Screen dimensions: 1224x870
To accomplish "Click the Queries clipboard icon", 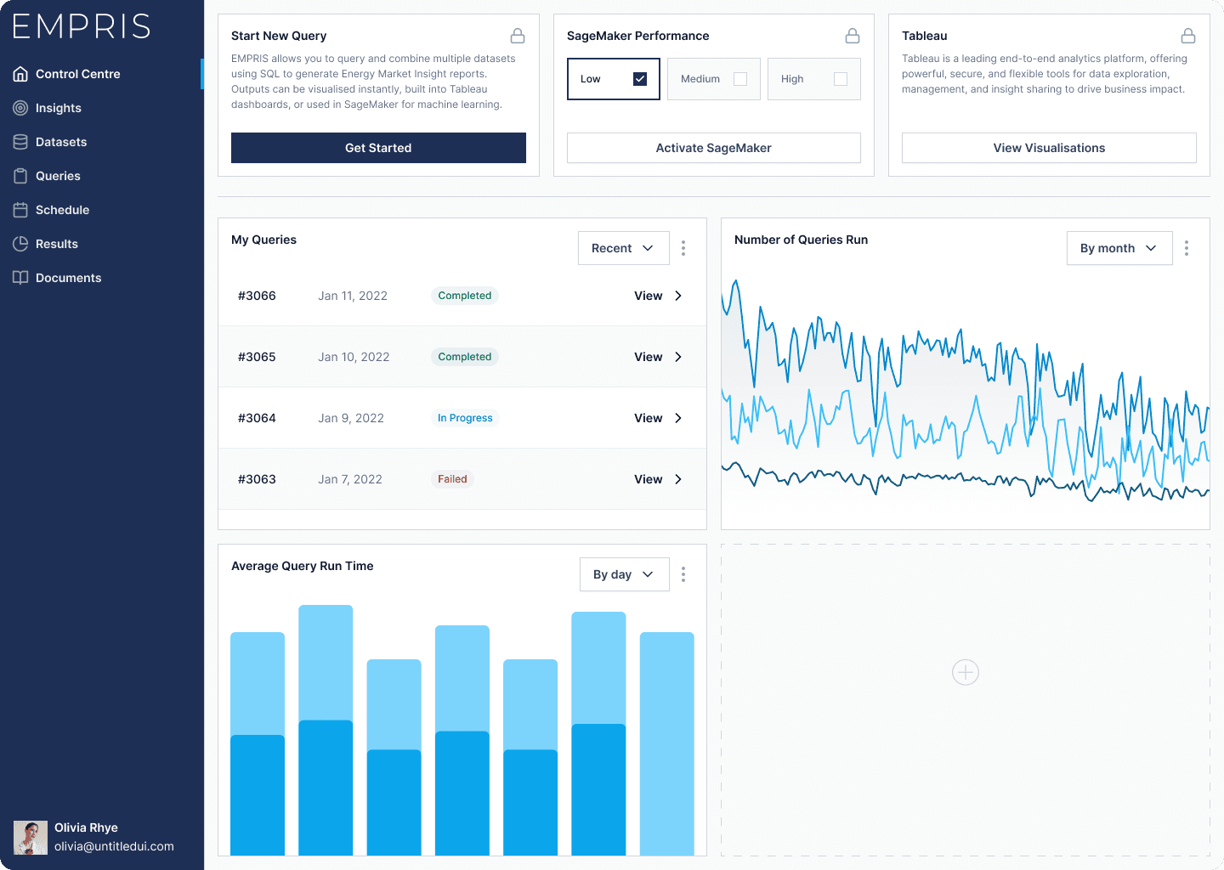I will (20, 176).
